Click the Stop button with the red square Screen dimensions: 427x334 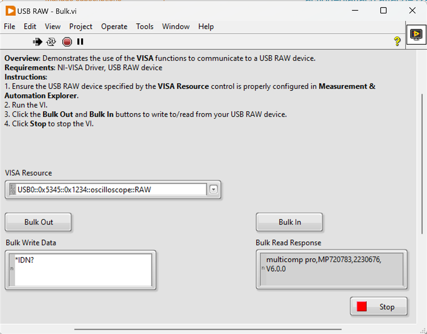pos(379,307)
